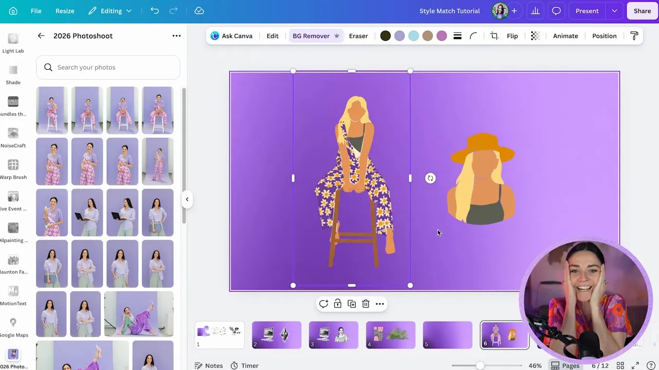Open Light Lab app in sidebar

point(13,43)
